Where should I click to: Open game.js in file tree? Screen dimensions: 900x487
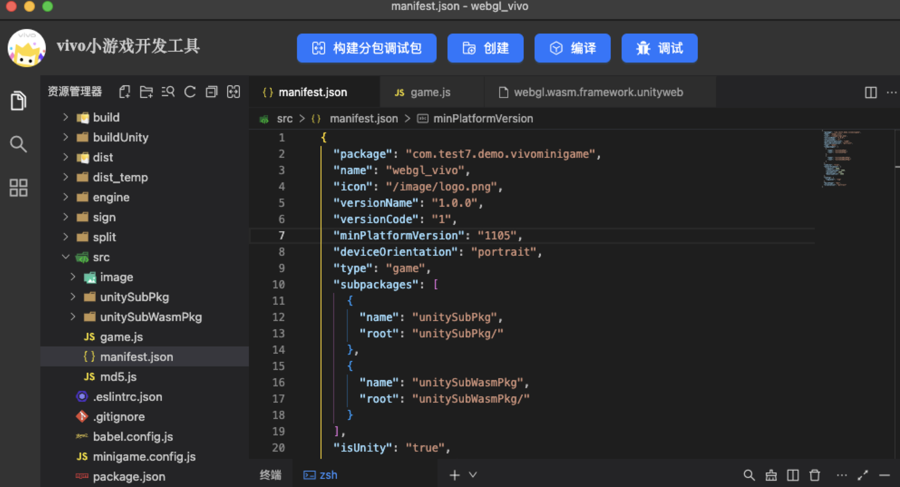(145, 337)
